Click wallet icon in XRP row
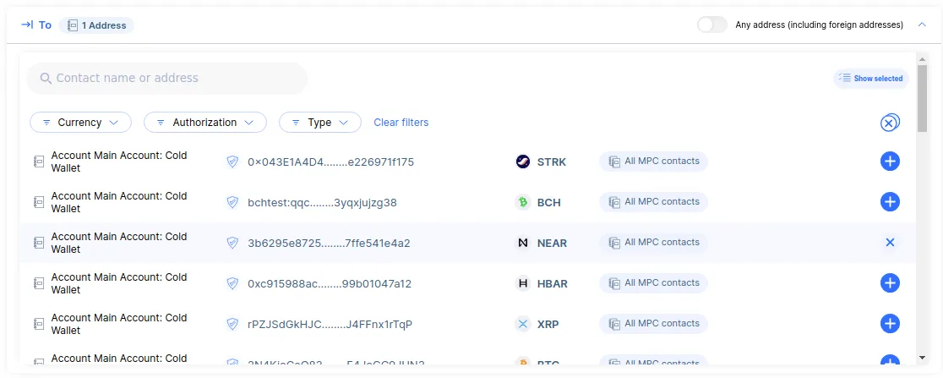 (x=39, y=324)
